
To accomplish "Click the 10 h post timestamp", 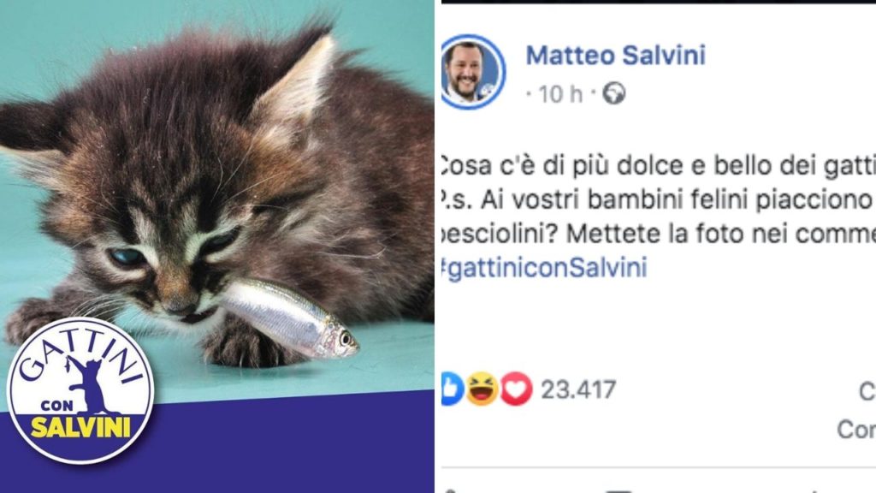I will pos(559,94).
